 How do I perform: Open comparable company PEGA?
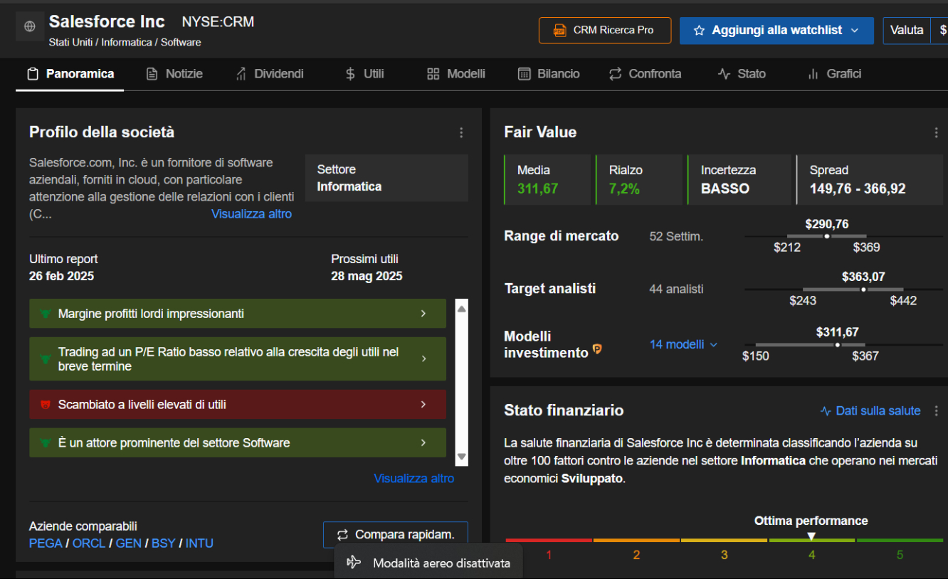click(x=46, y=543)
